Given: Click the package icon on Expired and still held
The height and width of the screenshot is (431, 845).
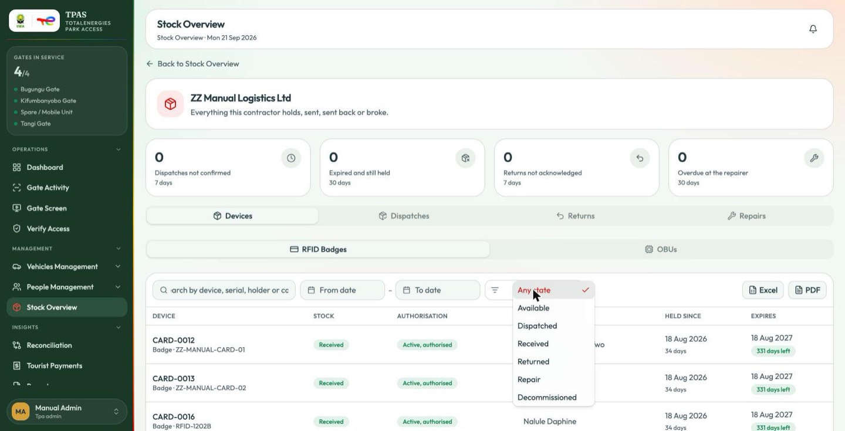Looking at the screenshot, I should [465, 158].
